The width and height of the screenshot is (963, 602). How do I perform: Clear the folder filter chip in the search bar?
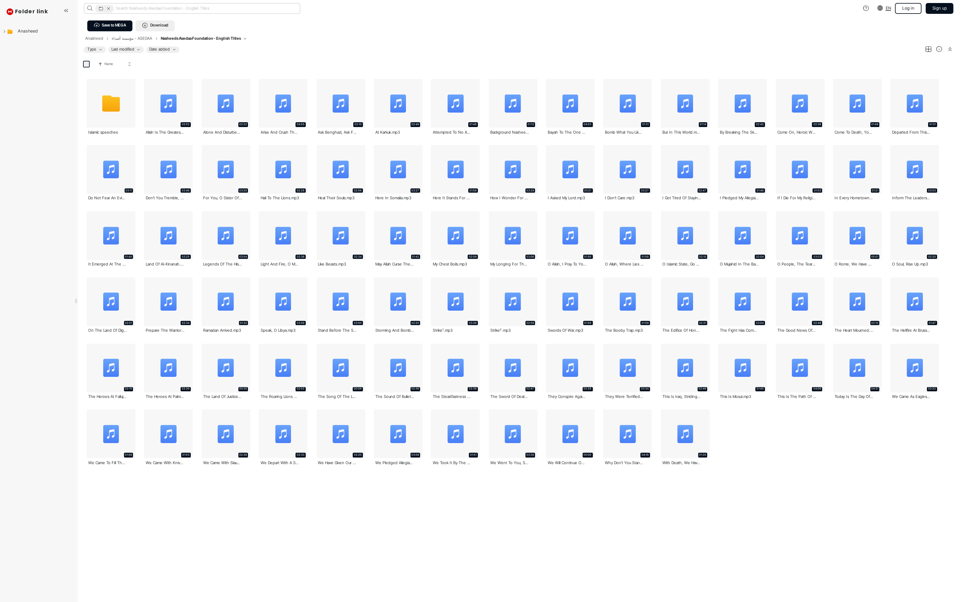point(108,8)
